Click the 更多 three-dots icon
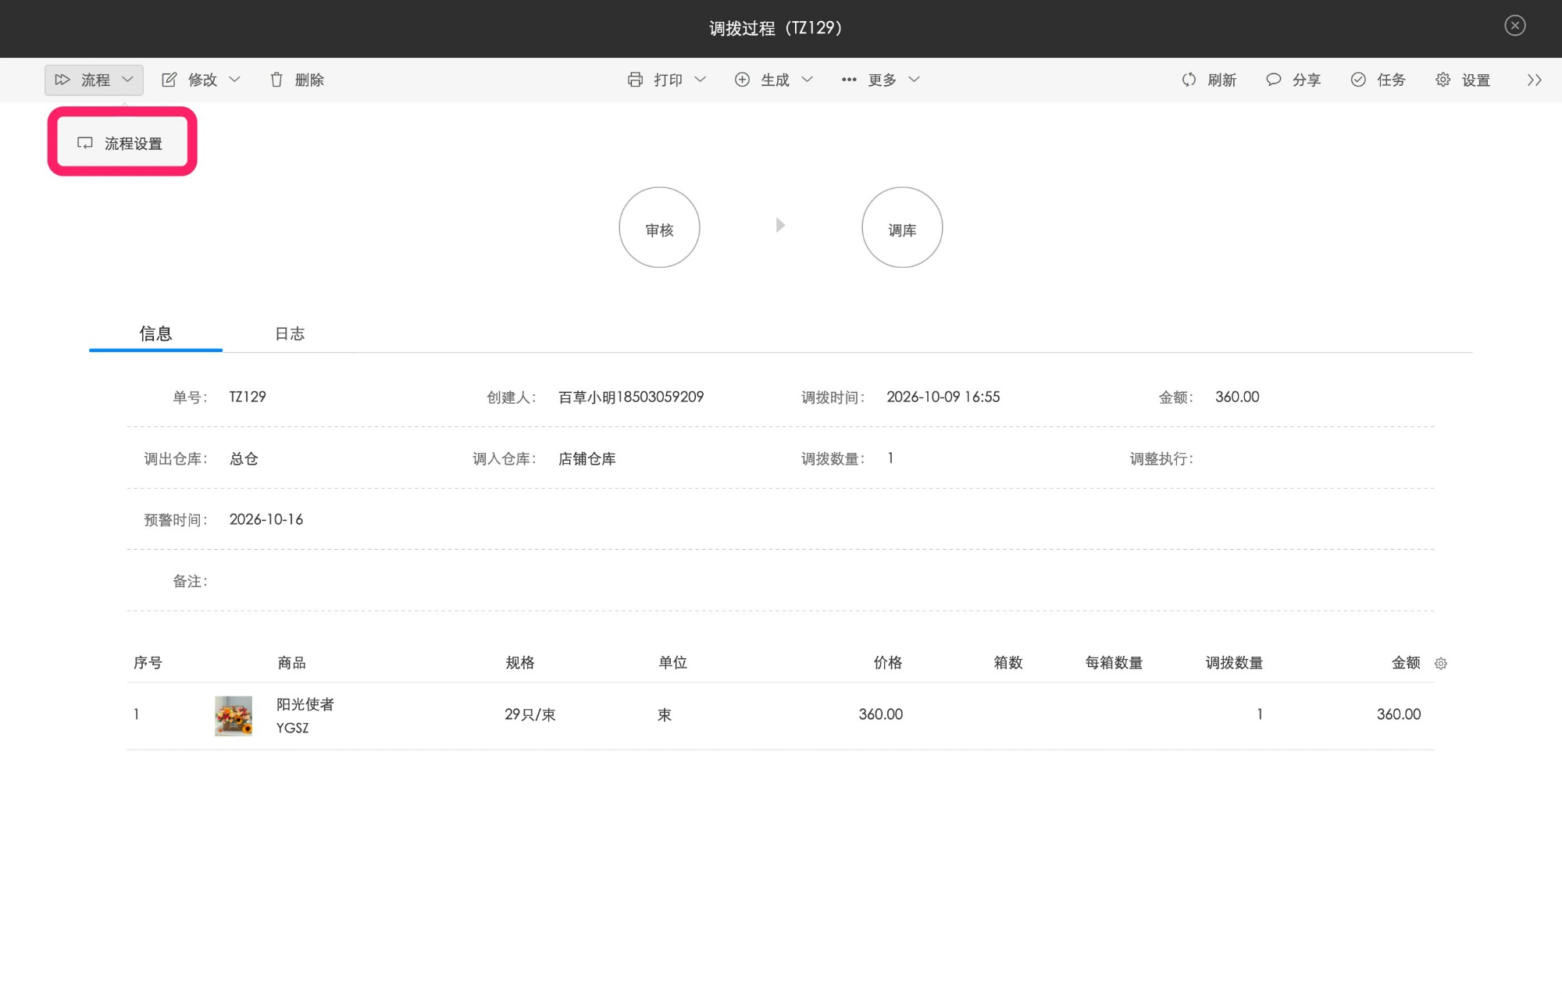 click(849, 80)
